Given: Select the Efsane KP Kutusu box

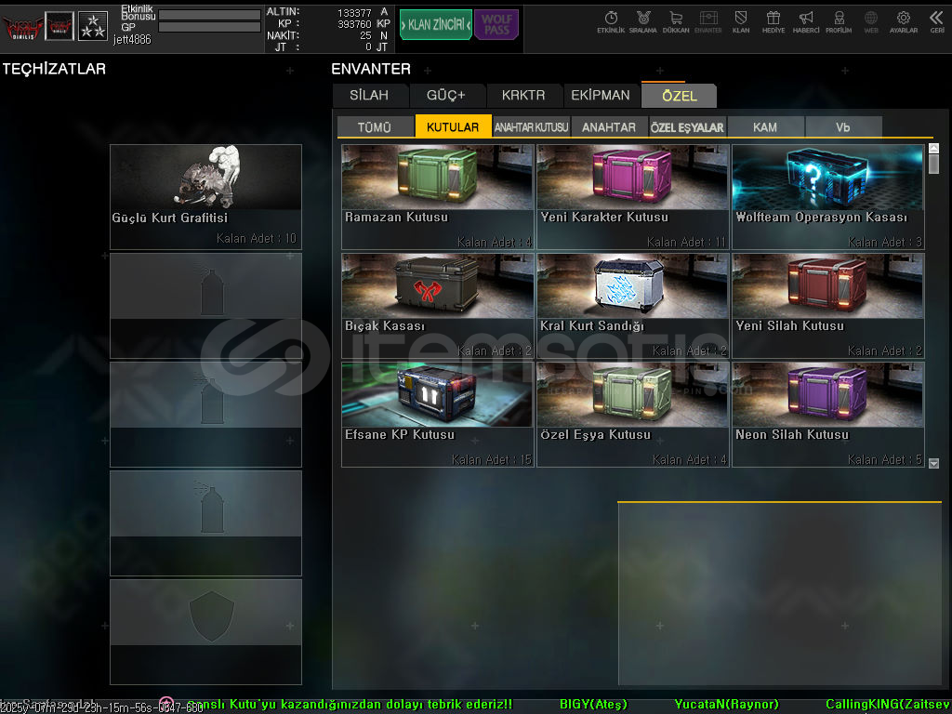Looking at the screenshot, I should pos(438,415).
